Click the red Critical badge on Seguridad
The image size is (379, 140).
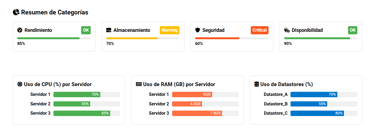pos(260,30)
